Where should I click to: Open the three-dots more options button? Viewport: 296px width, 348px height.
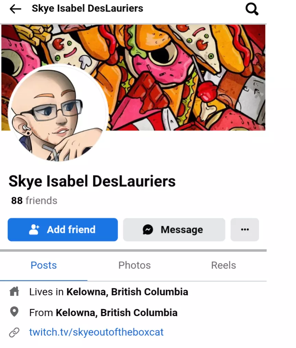(x=245, y=229)
